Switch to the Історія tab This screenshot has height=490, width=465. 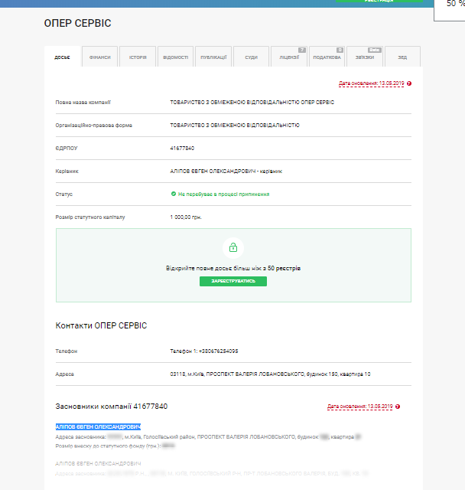138,57
